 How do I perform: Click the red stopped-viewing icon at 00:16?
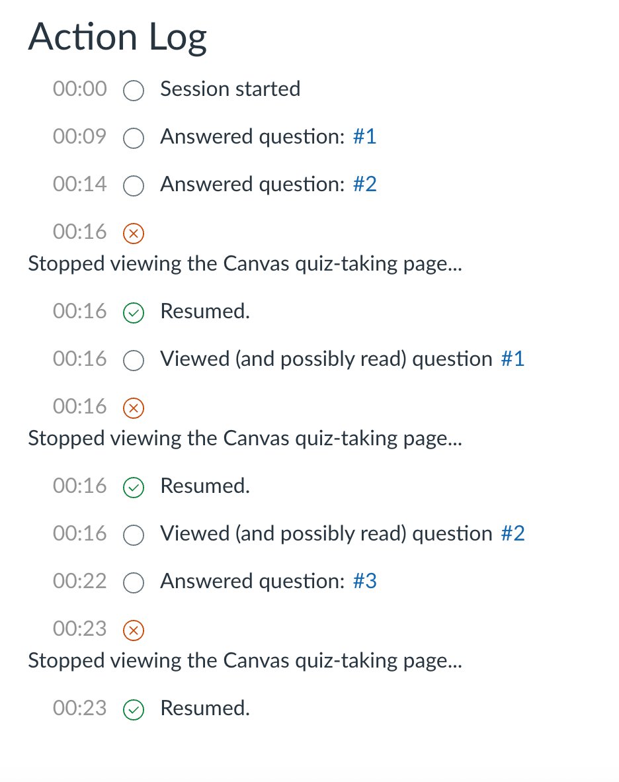click(134, 234)
